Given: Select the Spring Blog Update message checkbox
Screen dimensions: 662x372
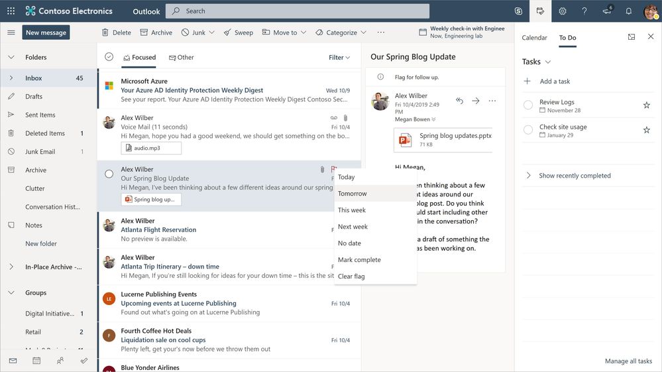Looking at the screenshot, I should pyautogui.click(x=109, y=174).
